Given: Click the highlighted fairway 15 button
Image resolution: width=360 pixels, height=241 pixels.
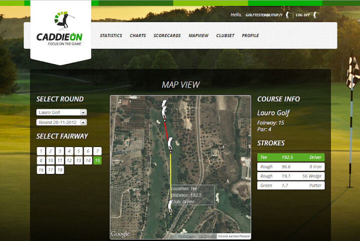Looking at the screenshot, I should [97, 161].
